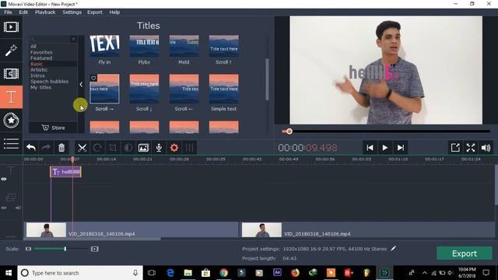This screenshot has width=498, height=280.
Task: Select the Titles tab
Action: 11,96
